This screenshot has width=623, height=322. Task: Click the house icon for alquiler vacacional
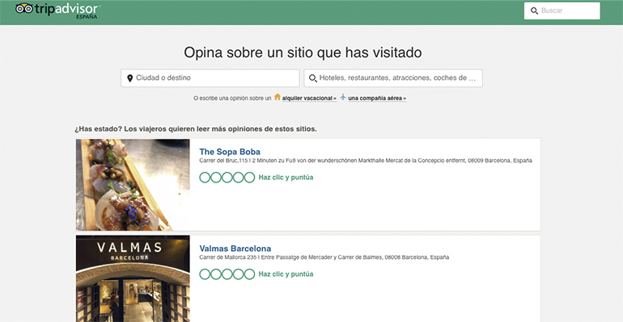pos(278,97)
